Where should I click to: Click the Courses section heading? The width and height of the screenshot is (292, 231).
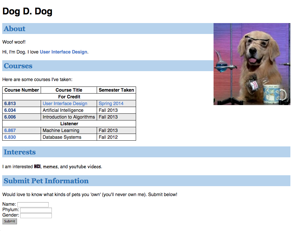point(18,66)
